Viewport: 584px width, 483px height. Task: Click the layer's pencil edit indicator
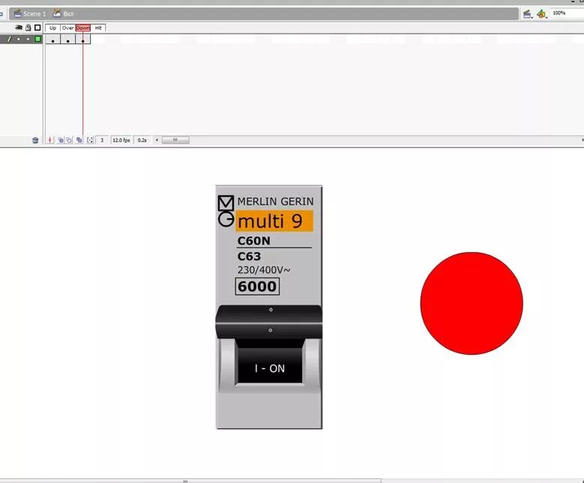pos(9,39)
